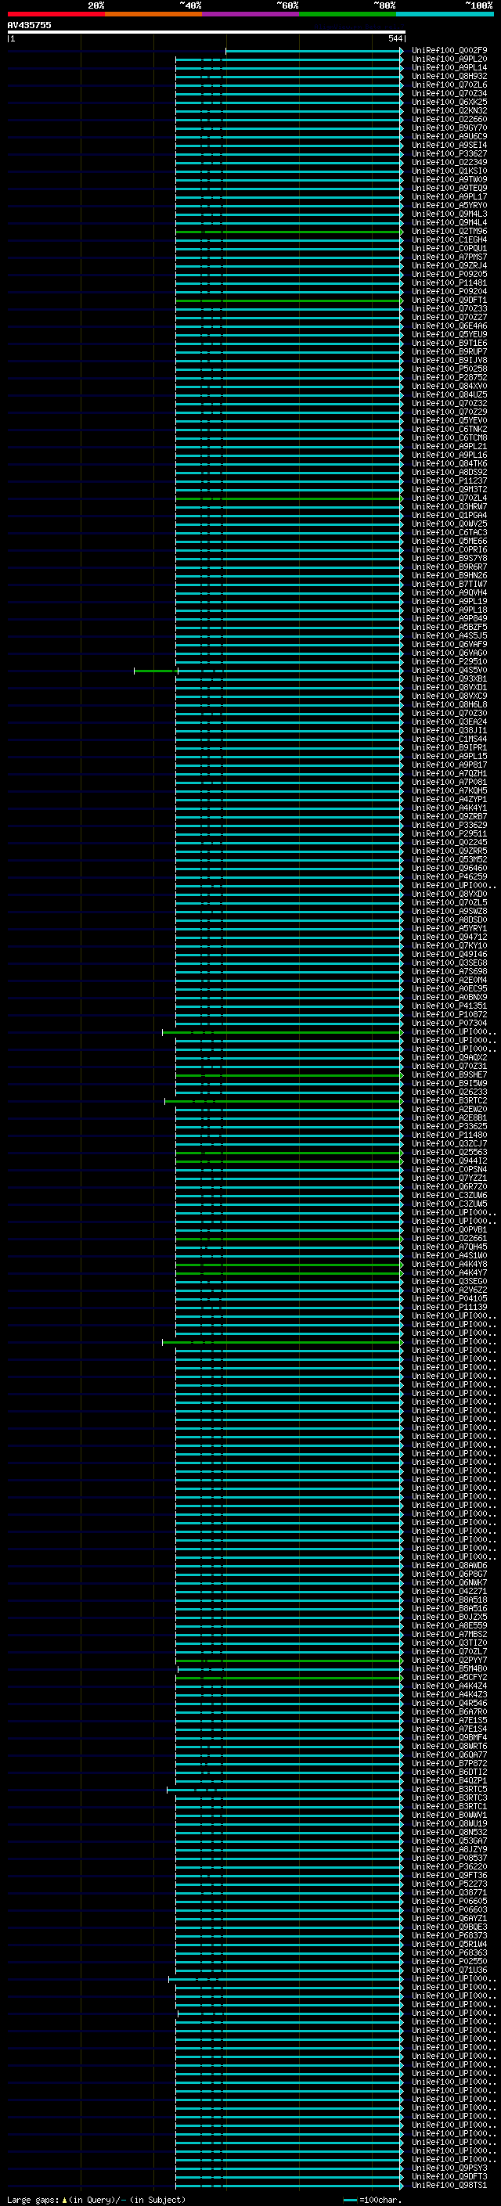Select the UniRef100_C1MS44 label
The height and width of the screenshot is (2206, 501).
pos(449,739)
